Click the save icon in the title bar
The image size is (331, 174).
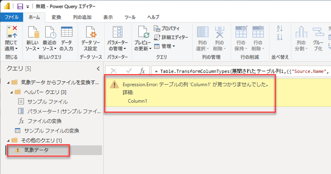tap(20, 6)
